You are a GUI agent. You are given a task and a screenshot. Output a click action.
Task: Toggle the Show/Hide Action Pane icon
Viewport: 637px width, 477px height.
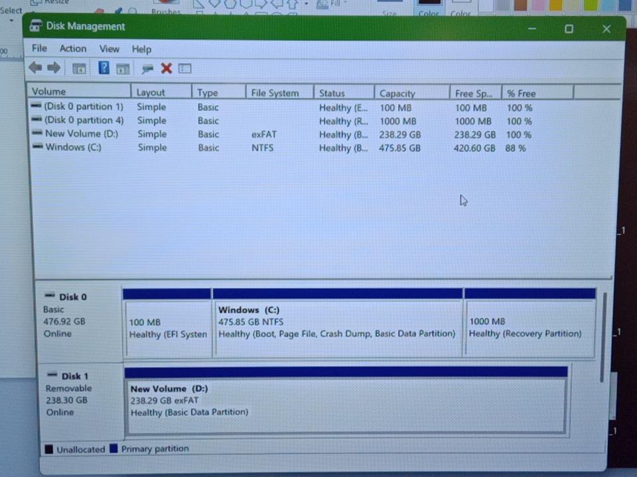pos(123,68)
